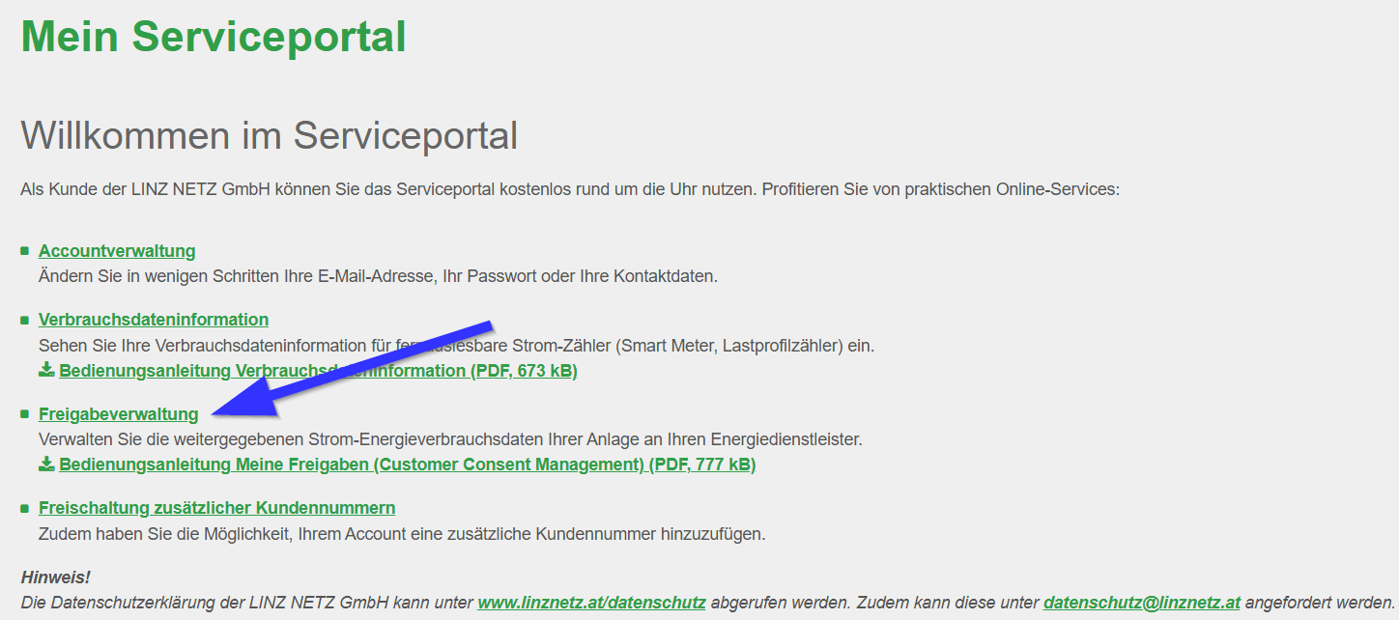Viewport: 1399px width, 620px height.
Task: Open the Freigabeverwaltung link
Action: [x=118, y=414]
